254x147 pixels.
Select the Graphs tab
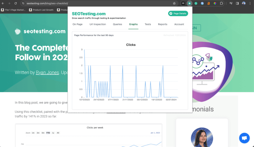133,24
